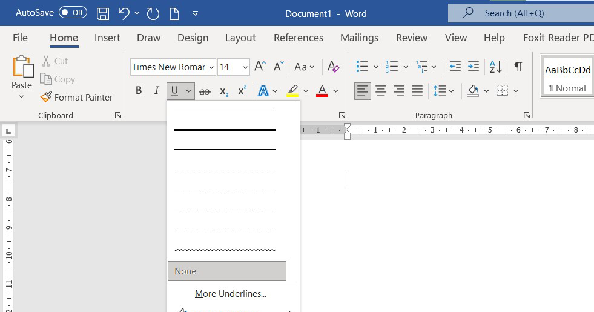
Task: Open the font size dropdown
Action: [x=245, y=67]
